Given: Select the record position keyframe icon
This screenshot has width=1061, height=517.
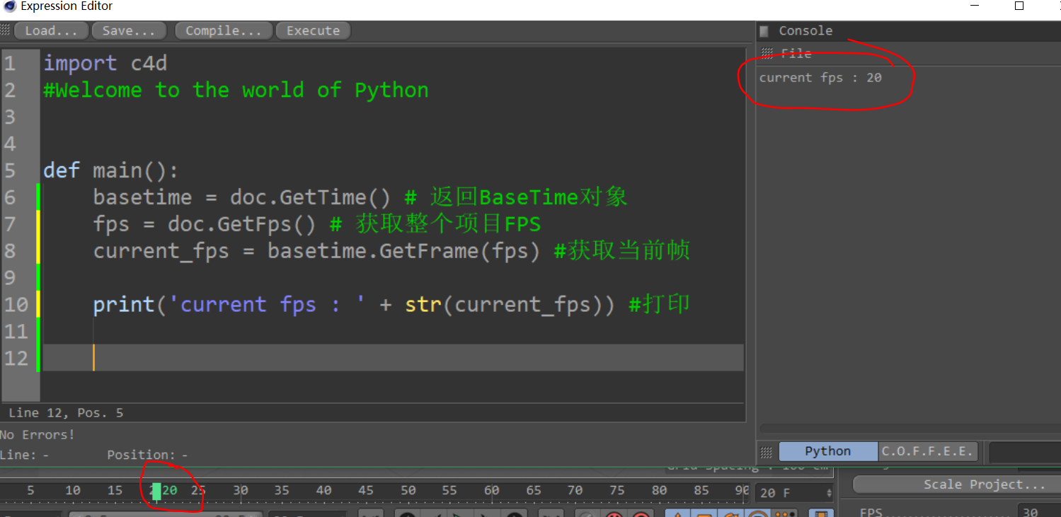Looking at the screenshot, I should coord(678,514).
